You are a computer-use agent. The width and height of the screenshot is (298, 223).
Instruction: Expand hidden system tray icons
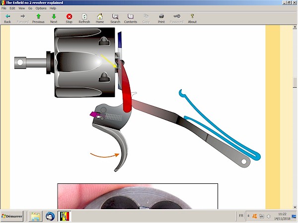pos(248,216)
